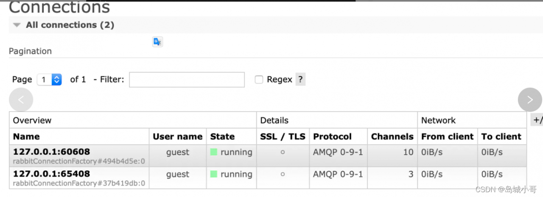Screen dimensions: 543x197
Task: Sort by User name column header
Action: click(x=177, y=137)
